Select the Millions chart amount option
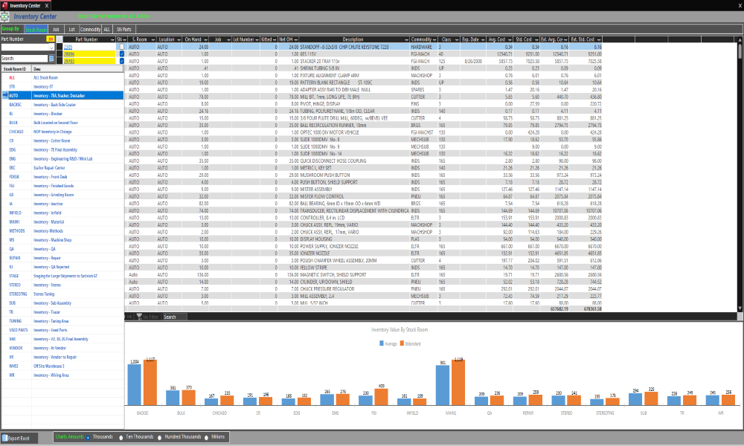 pos(205,437)
